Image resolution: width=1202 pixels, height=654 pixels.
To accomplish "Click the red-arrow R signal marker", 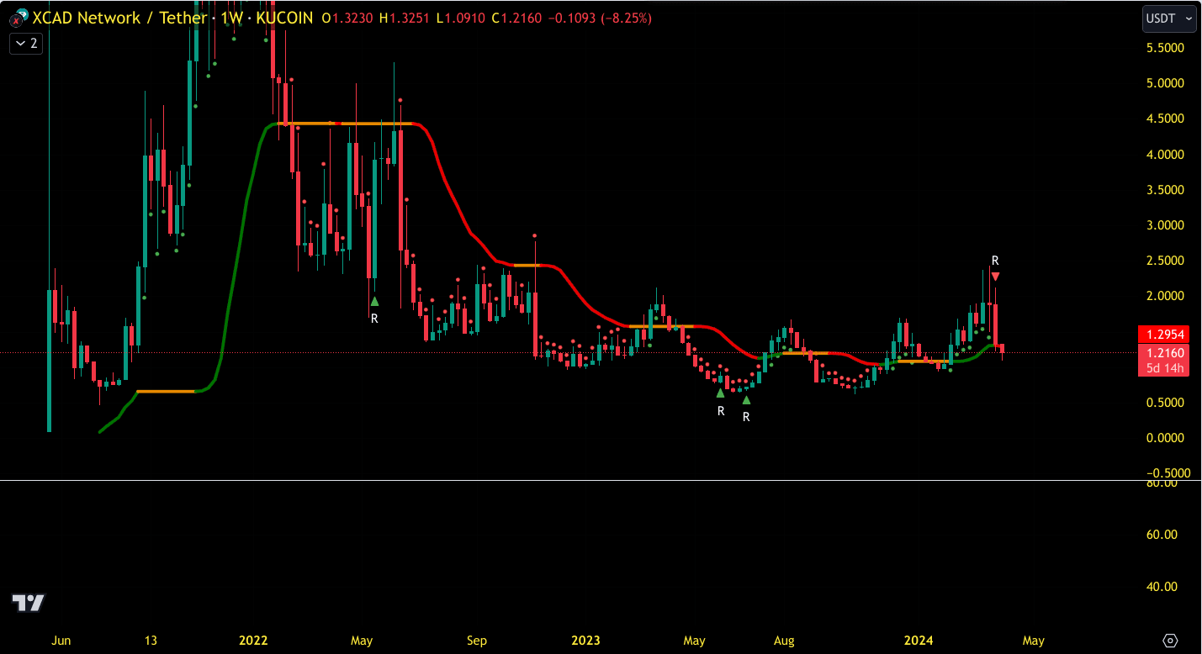I will 995,277.
